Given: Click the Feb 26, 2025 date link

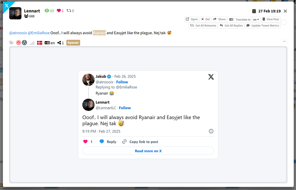Looking at the screenshot, I should click(x=125, y=76).
